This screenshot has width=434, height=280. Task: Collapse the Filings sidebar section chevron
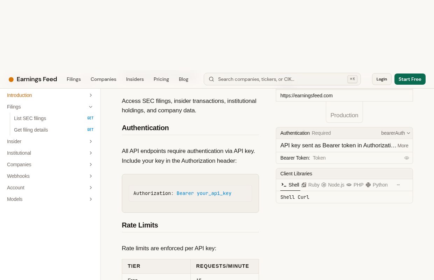pyautogui.click(x=91, y=107)
